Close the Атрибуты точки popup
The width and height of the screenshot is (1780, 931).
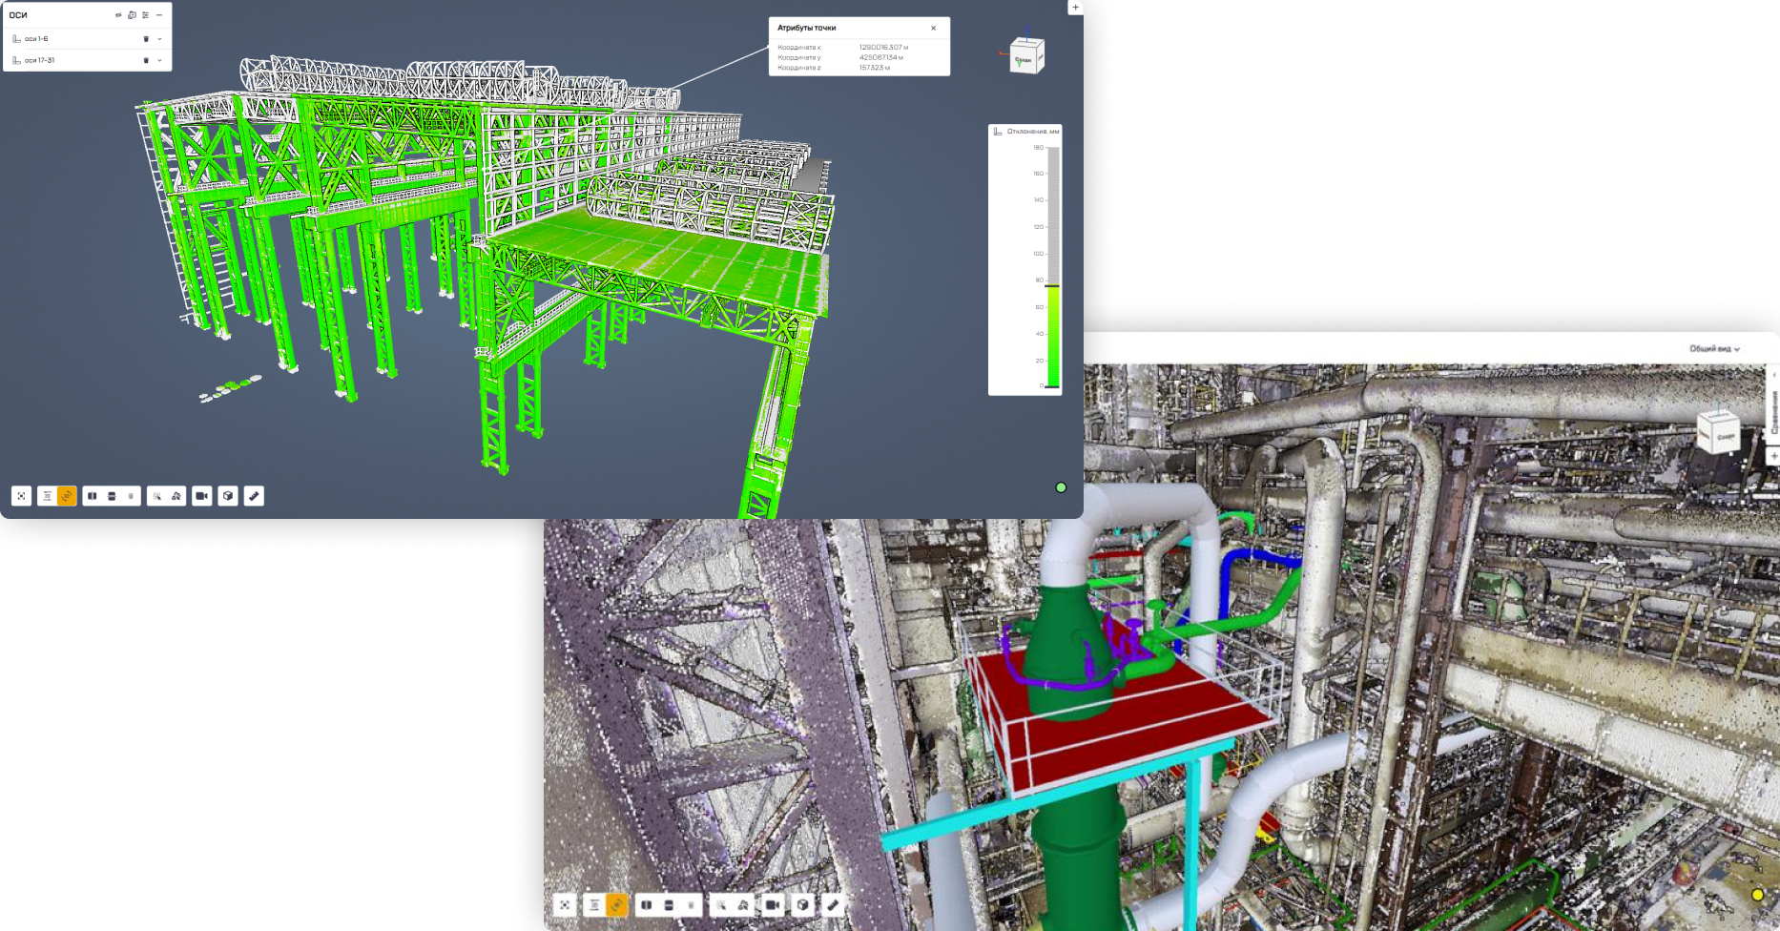933,28
